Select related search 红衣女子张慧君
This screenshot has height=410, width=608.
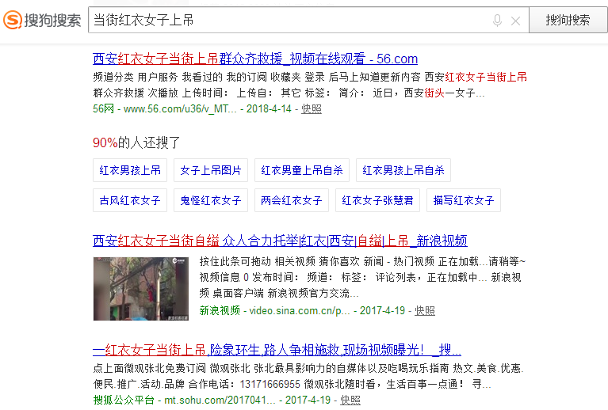click(x=377, y=200)
